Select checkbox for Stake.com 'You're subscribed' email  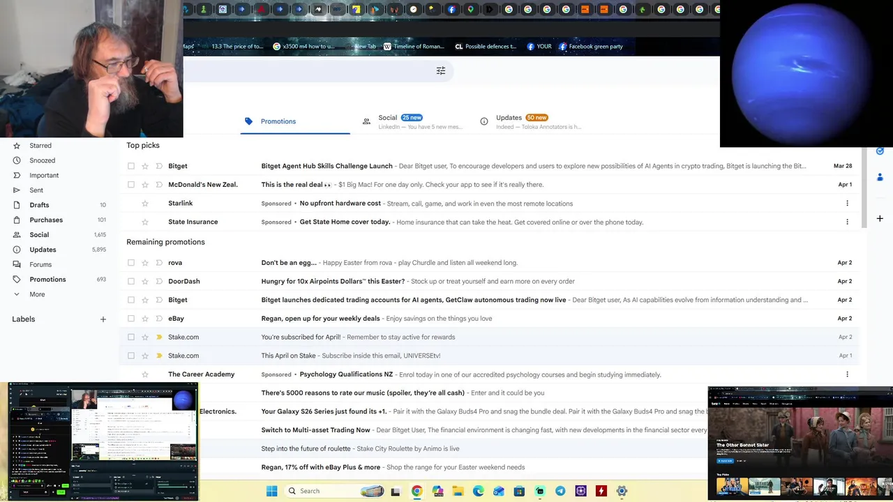131,337
